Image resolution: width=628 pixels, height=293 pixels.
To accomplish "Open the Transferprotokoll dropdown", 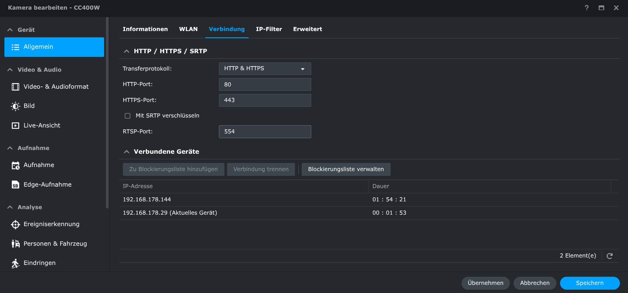I will tap(265, 69).
